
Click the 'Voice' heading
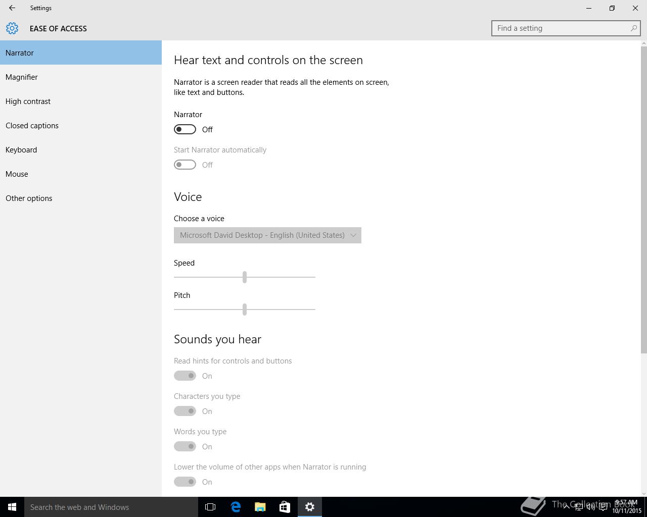188,197
